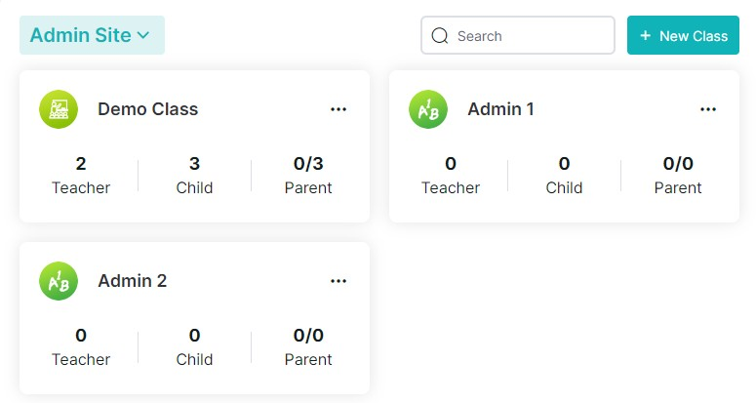
Task: Open the Admin 1 three-dot options menu
Action: point(708,109)
